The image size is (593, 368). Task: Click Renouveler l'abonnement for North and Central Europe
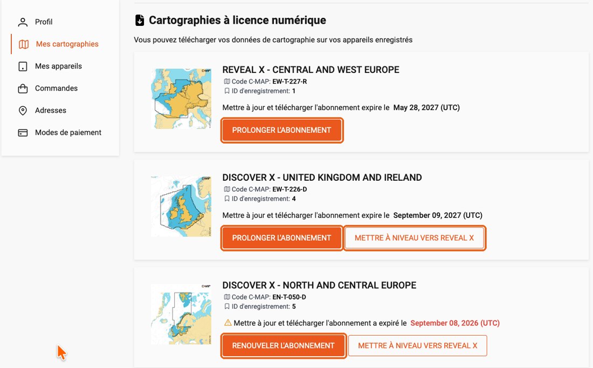[x=283, y=346]
